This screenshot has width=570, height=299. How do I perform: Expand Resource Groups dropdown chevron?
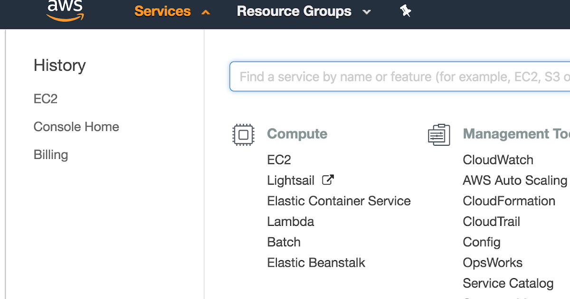[367, 12]
